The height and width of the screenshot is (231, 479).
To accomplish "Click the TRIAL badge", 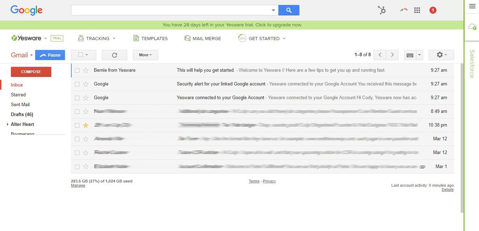I will tap(57, 38).
